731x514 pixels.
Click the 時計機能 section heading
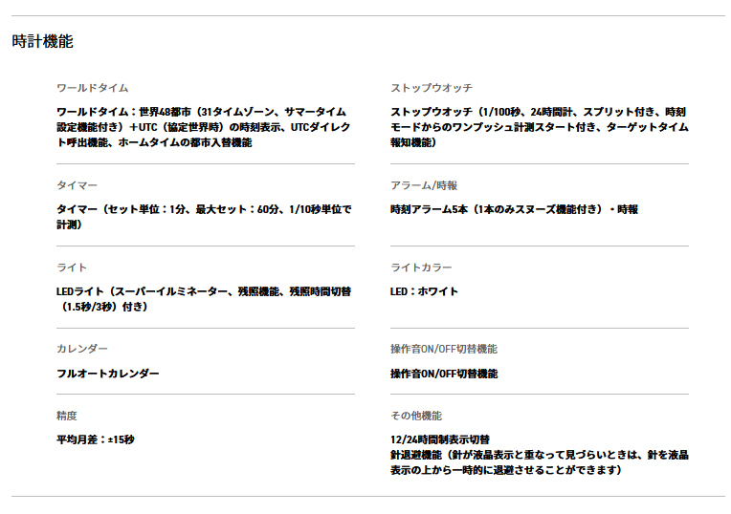pos(42,41)
